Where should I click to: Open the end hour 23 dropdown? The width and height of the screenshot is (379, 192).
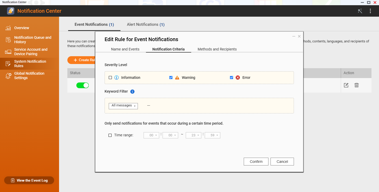coord(193,135)
